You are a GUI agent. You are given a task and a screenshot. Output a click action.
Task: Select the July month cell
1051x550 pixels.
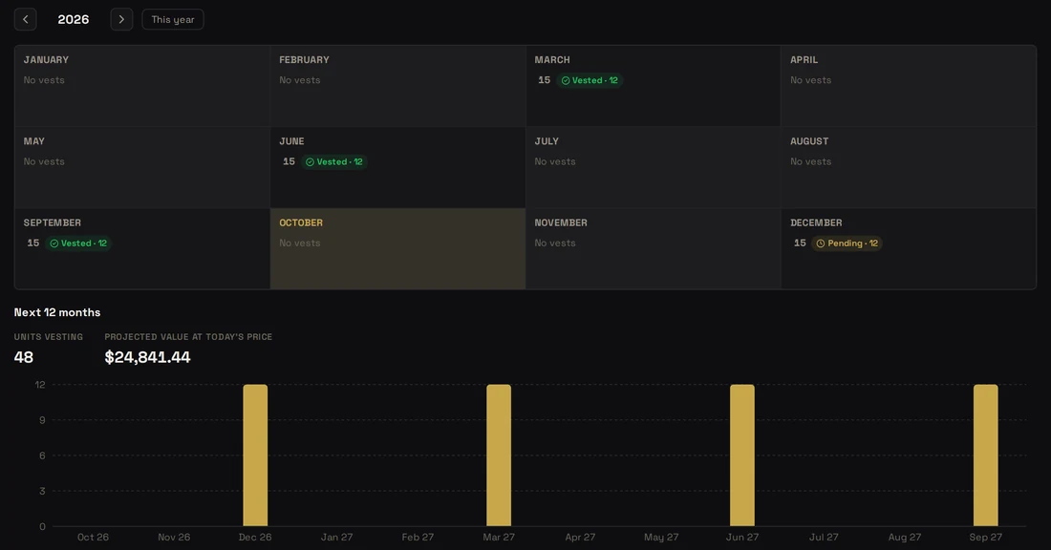coord(654,167)
